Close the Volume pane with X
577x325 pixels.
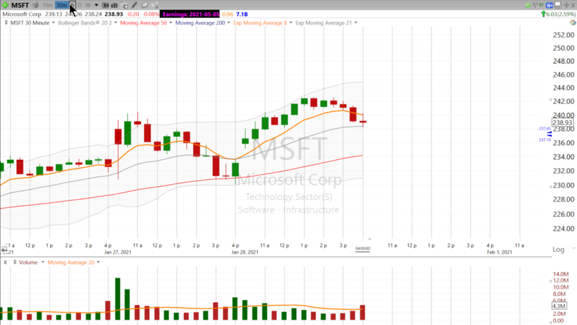5,262
